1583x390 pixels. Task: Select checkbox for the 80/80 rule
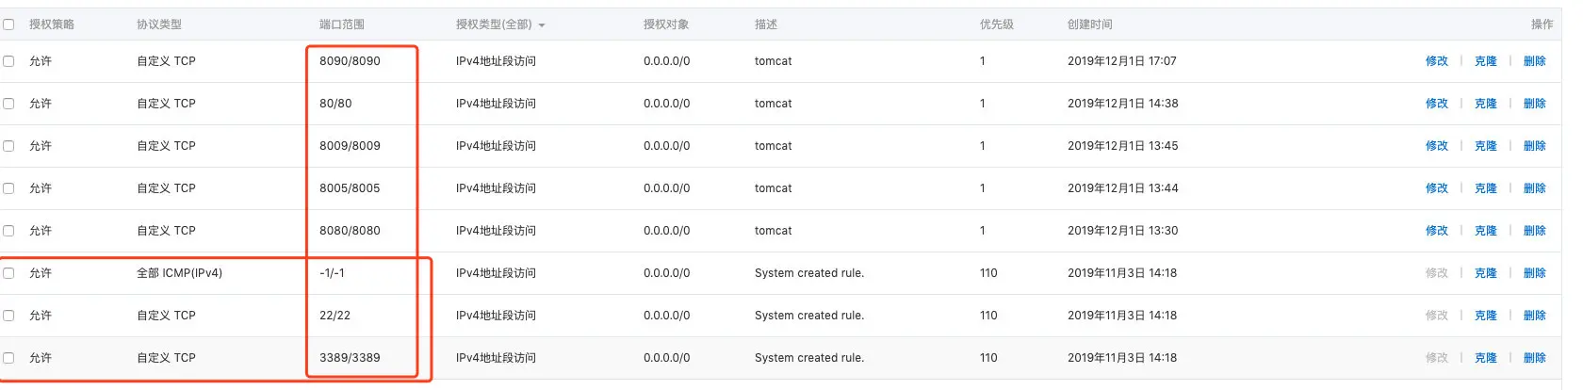click(x=8, y=104)
